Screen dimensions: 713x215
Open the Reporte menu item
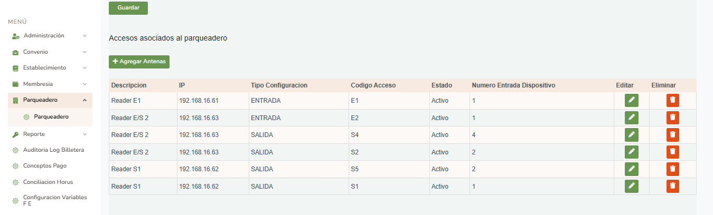pos(34,134)
